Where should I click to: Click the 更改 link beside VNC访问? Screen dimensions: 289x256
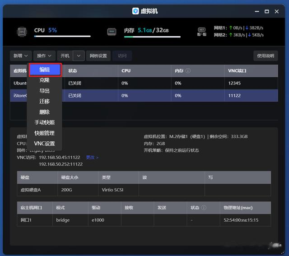click(x=92, y=157)
